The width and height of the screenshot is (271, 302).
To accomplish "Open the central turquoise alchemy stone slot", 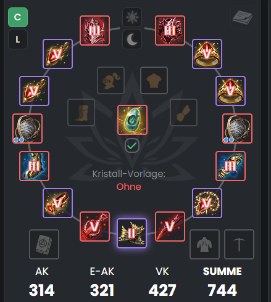I will pos(132,120).
